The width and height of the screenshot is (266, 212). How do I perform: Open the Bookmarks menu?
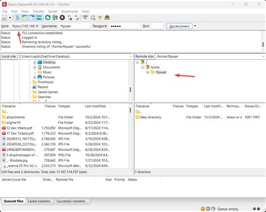click(70, 11)
